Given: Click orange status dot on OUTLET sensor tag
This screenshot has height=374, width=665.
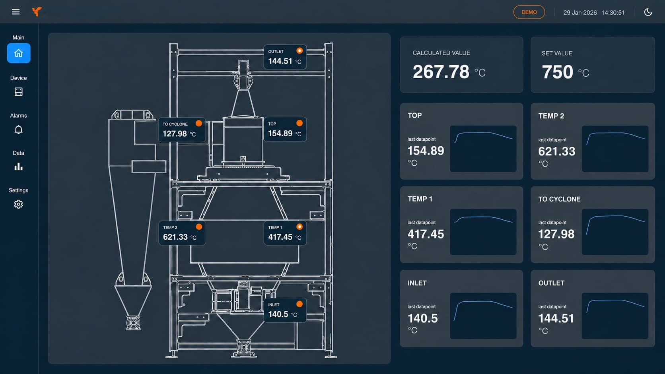Looking at the screenshot, I should pos(299,51).
